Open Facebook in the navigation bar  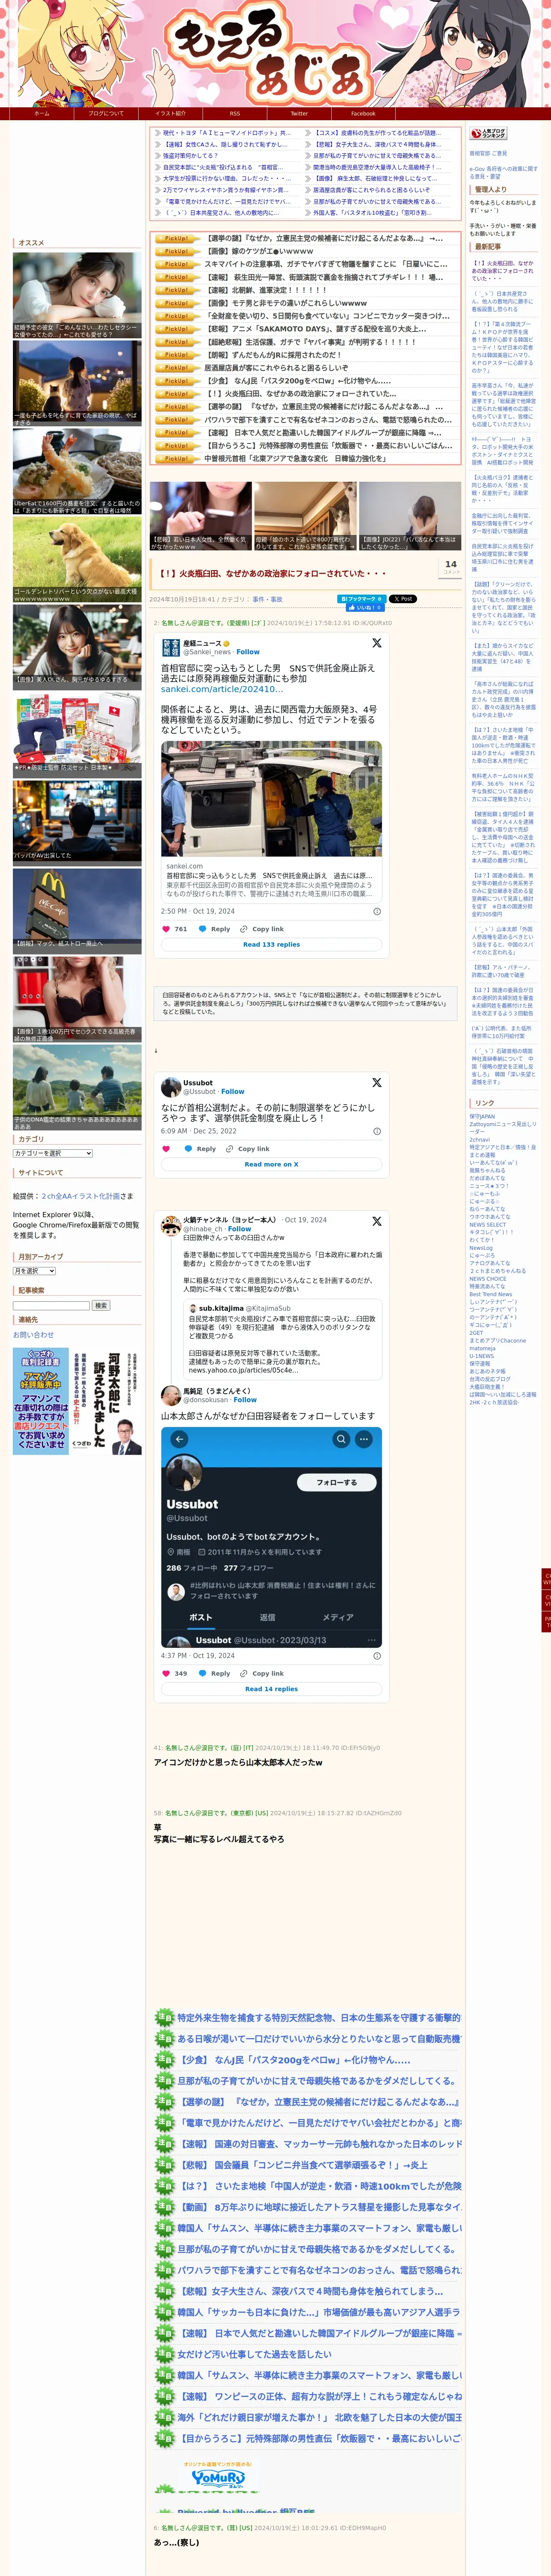pos(363,114)
